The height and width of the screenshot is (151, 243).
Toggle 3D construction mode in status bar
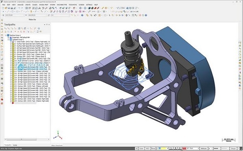(136, 149)
